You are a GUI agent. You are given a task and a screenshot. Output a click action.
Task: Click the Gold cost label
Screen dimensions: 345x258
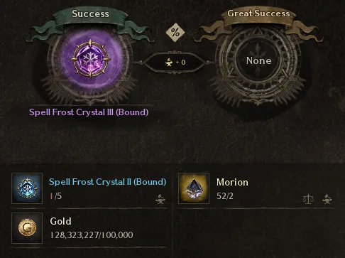(60, 221)
